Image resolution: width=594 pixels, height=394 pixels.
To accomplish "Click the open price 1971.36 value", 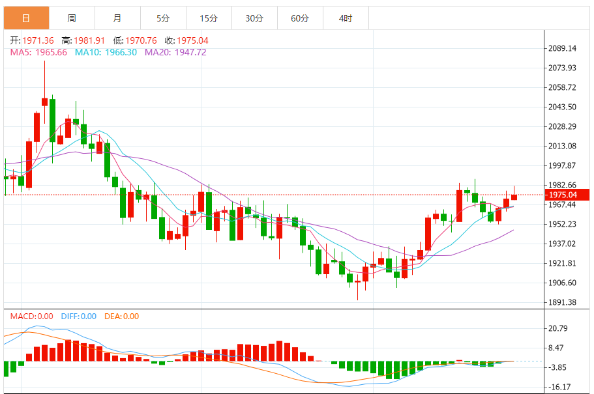I will coord(38,40).
